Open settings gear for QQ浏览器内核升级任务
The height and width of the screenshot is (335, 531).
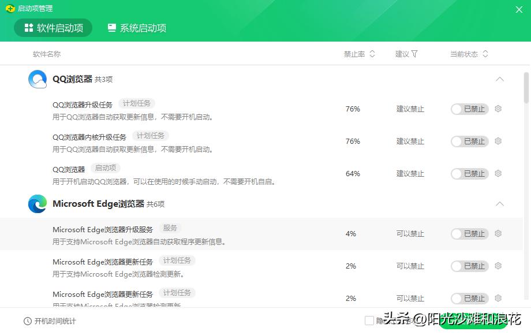498,141
